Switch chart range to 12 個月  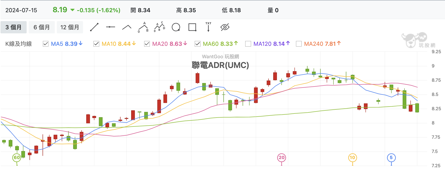(x=70, y=27)
